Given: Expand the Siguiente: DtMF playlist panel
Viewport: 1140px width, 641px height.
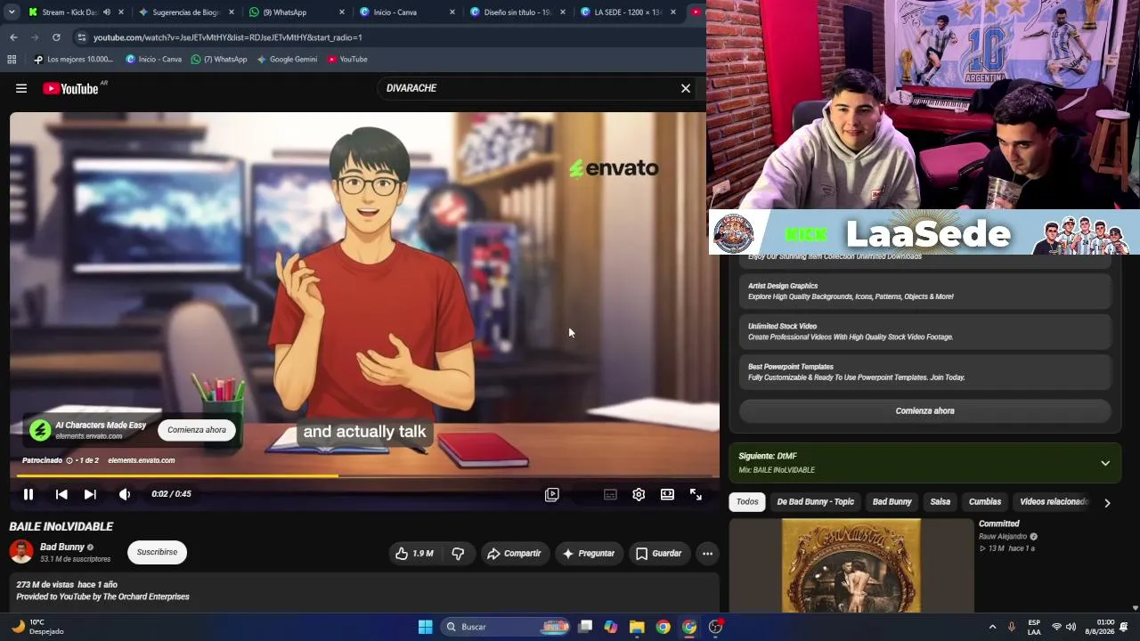Looking at the screenshot, I should coord(1105,463).
